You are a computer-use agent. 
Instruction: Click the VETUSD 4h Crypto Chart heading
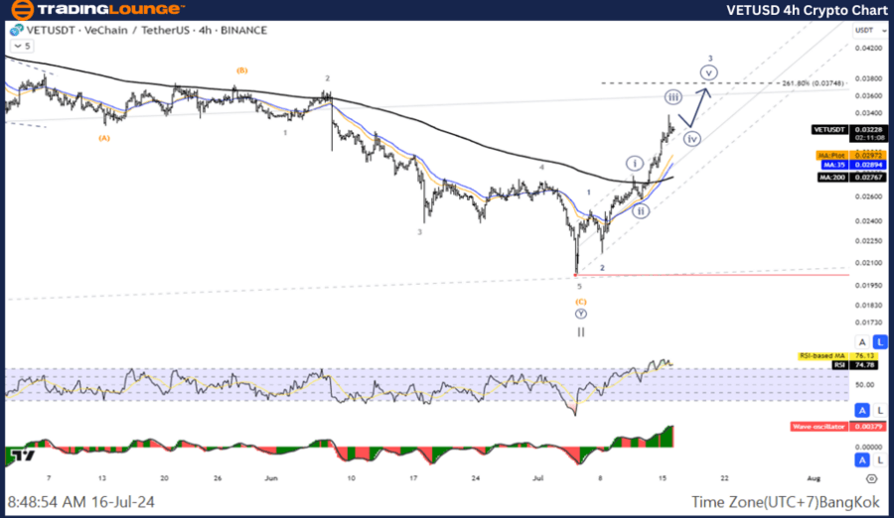tap(807, 10)
